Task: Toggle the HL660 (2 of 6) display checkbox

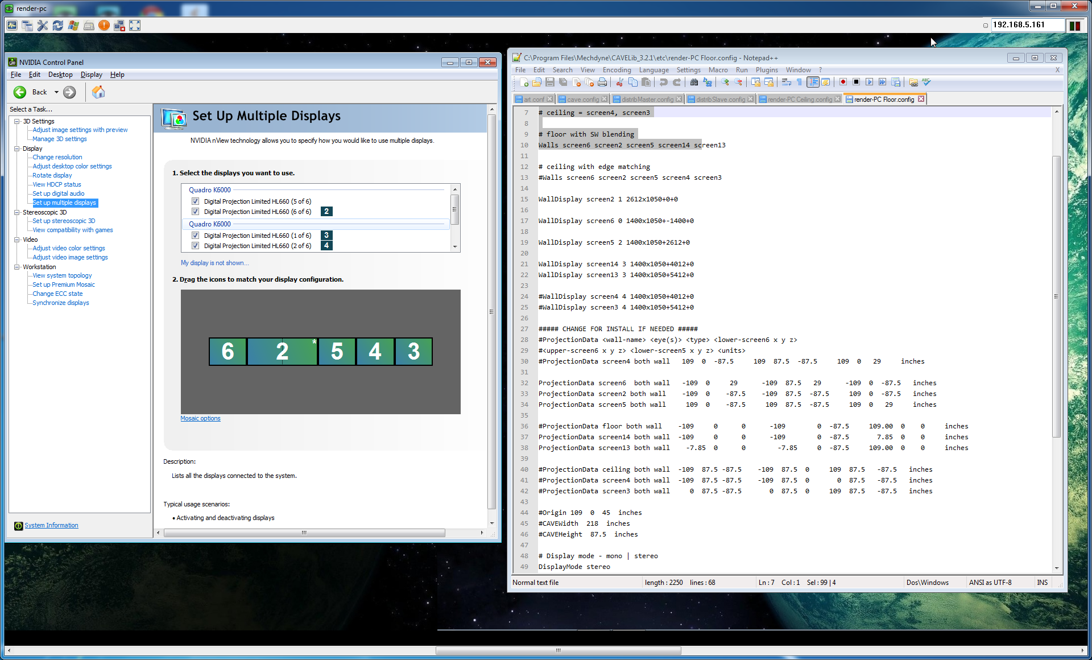Action: point(196,246)
